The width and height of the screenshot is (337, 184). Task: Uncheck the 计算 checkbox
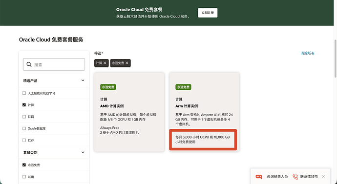[24, 105]
